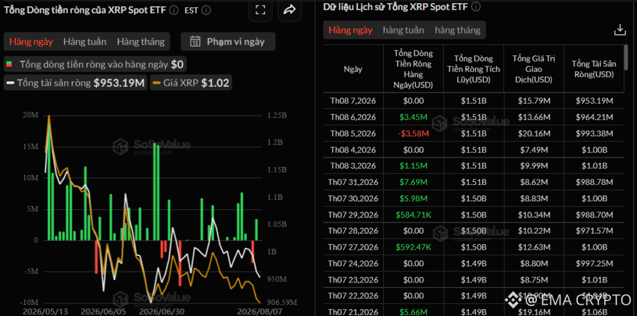This screenshot has width=637, height=316.
Task: Click the Th08 6,2026 date cell
Action: tap(353, 117)
